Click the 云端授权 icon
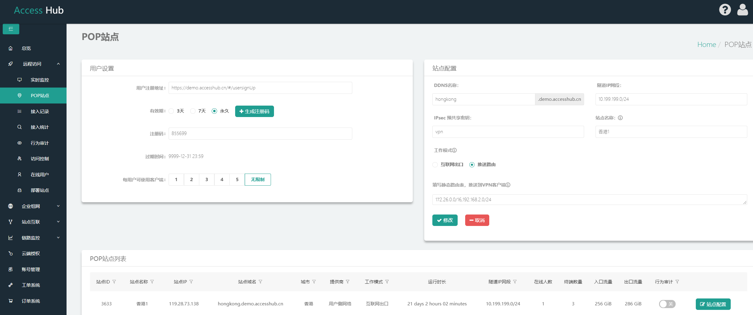Screen dimensions: 753x315 tap(11, 253)
